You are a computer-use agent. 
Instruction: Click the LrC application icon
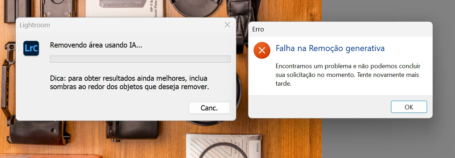click(x=31, y=48)
